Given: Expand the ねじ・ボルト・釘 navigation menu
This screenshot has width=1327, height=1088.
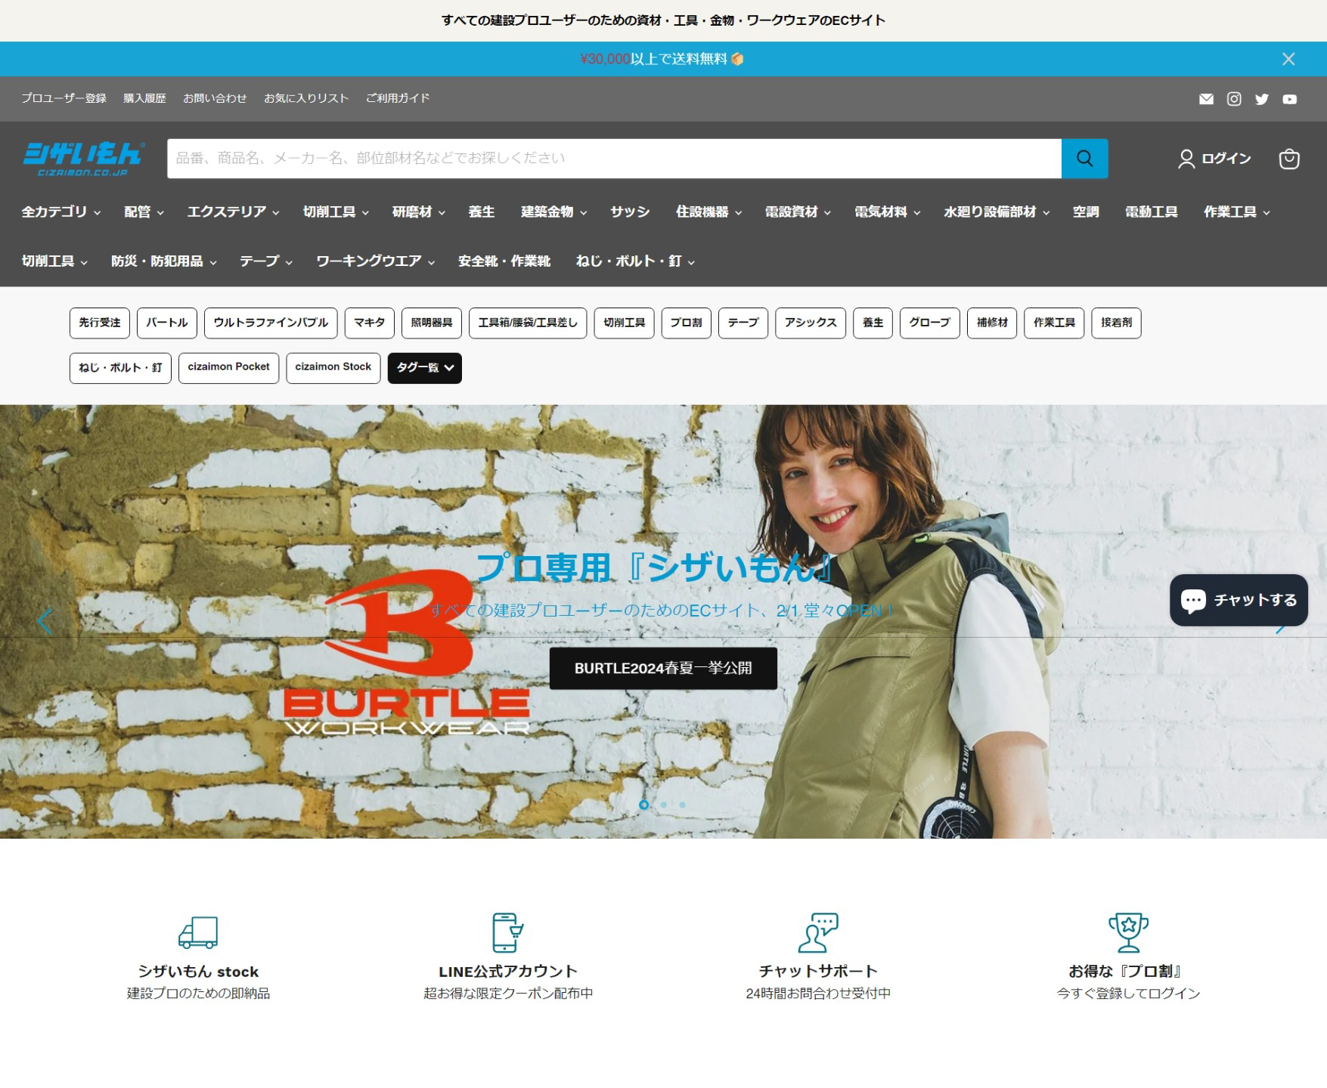Looking at the screenshot, I should pos(636,261).
